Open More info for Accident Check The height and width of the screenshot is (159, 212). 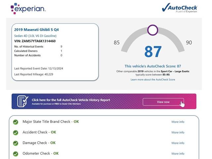(x=178, y=132)
